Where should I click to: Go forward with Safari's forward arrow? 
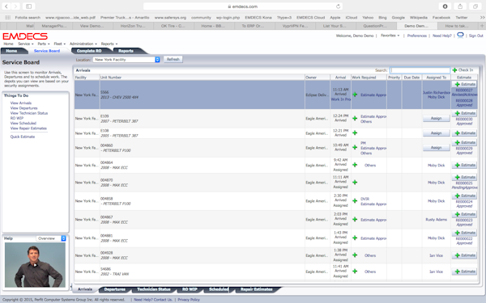pyautogui.click(x=15, y=6)
